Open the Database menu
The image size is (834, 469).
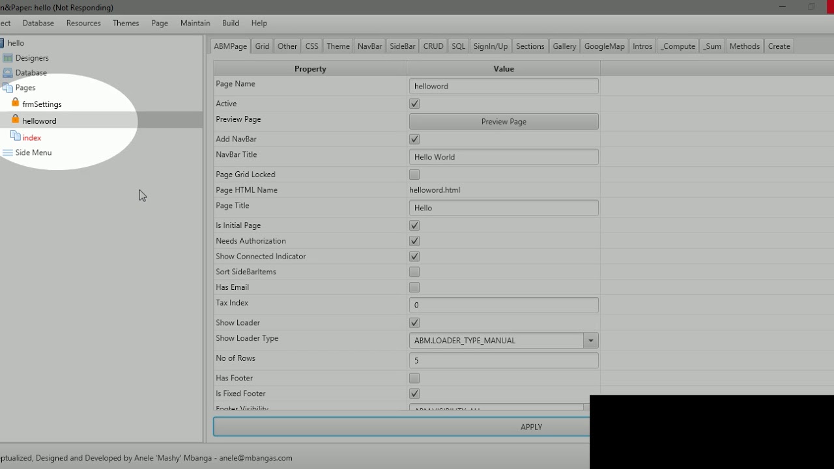[x=38, y=23]
